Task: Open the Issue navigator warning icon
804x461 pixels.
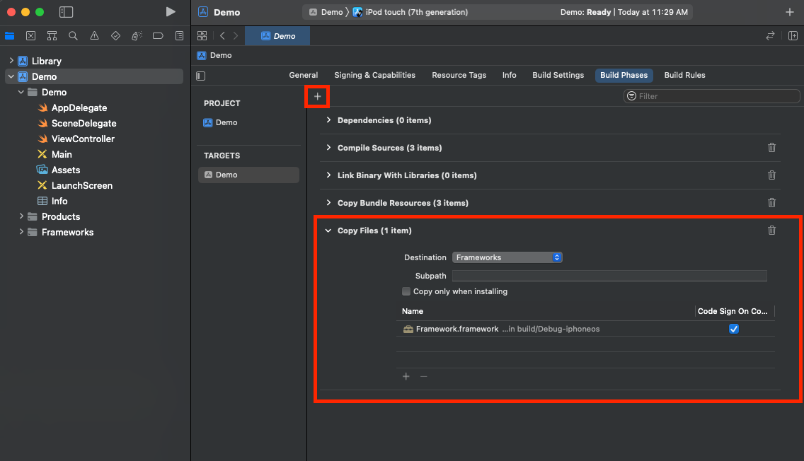Action: pos(94,36)
